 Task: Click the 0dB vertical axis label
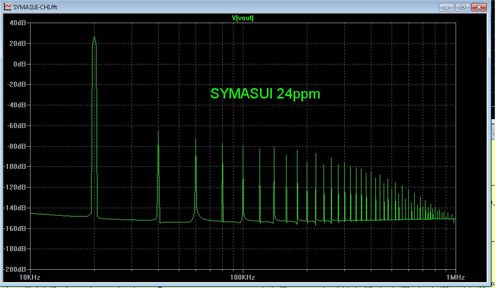pos(20,64)
